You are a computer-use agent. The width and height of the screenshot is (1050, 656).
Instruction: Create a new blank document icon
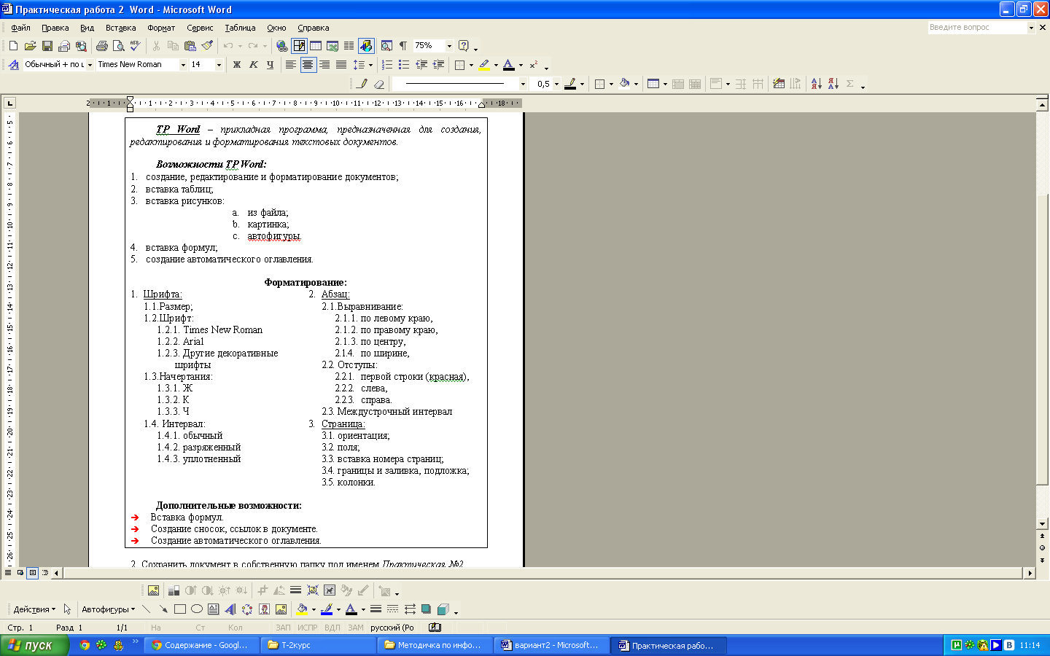click(x=13, y=46)
